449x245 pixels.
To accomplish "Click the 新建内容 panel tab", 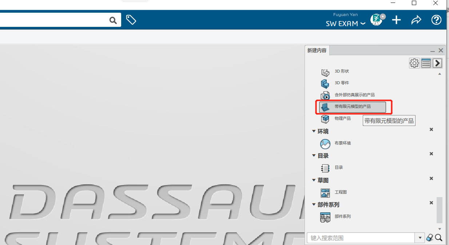I will point(317,50).
